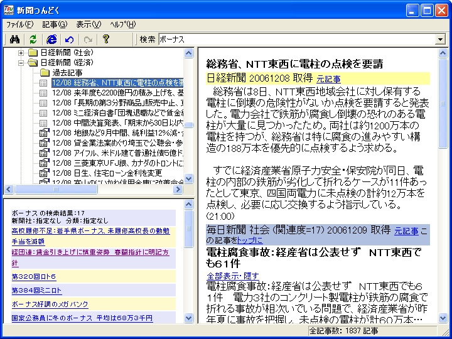452x339 pixels.
Task: Open search result 経団連:賃金引き上げに慎重姿勢
Action: 90,258
